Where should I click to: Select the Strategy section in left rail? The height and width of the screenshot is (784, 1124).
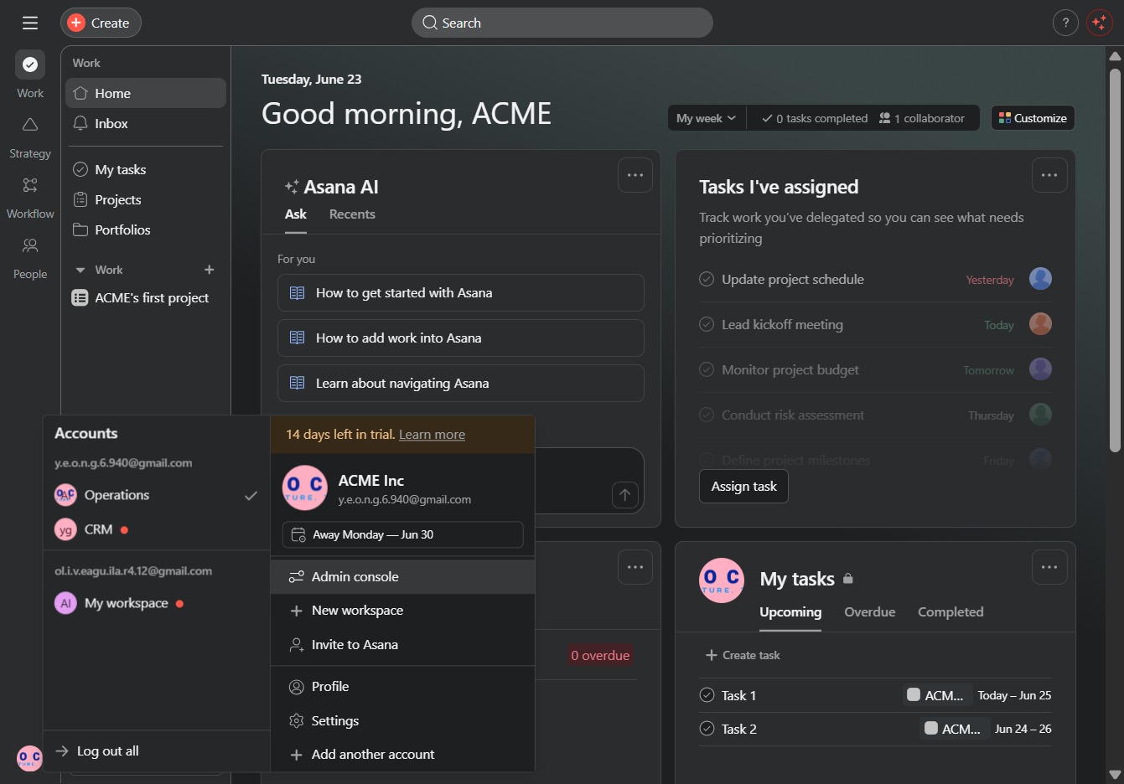click(x=30, y=137)
